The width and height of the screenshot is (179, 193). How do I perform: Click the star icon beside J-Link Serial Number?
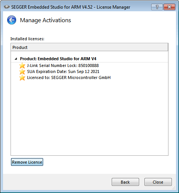pos(22,65)
